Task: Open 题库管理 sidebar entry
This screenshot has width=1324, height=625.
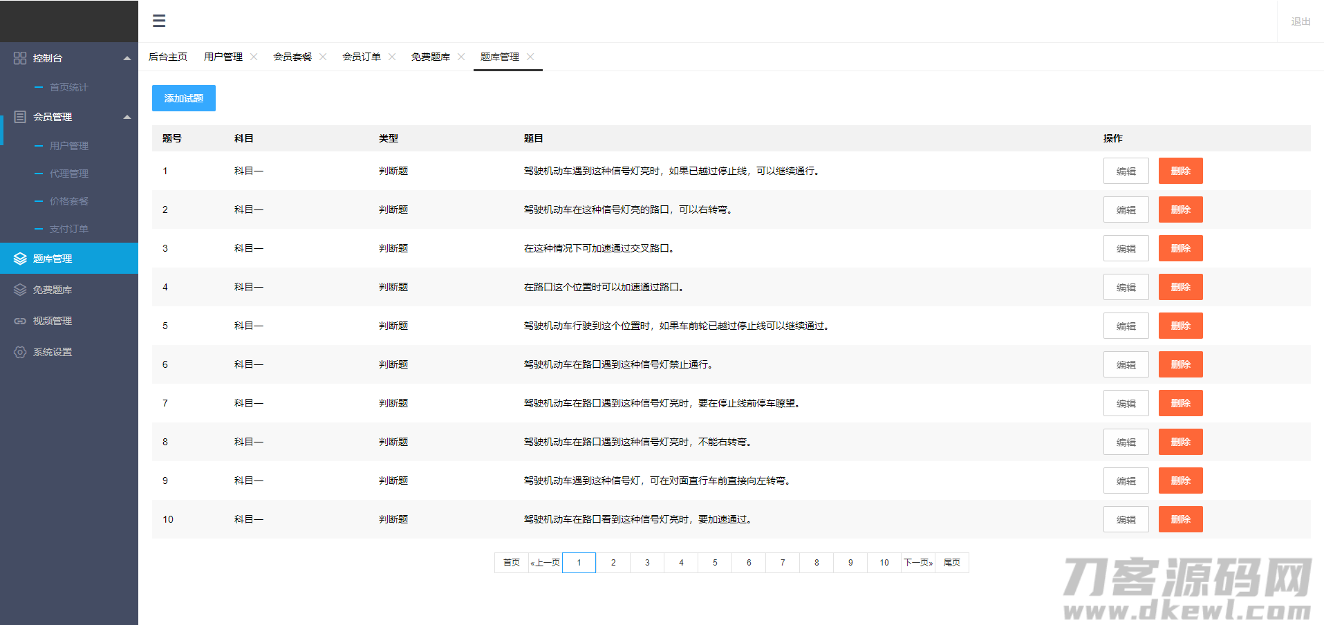Action: coord(69,259)
